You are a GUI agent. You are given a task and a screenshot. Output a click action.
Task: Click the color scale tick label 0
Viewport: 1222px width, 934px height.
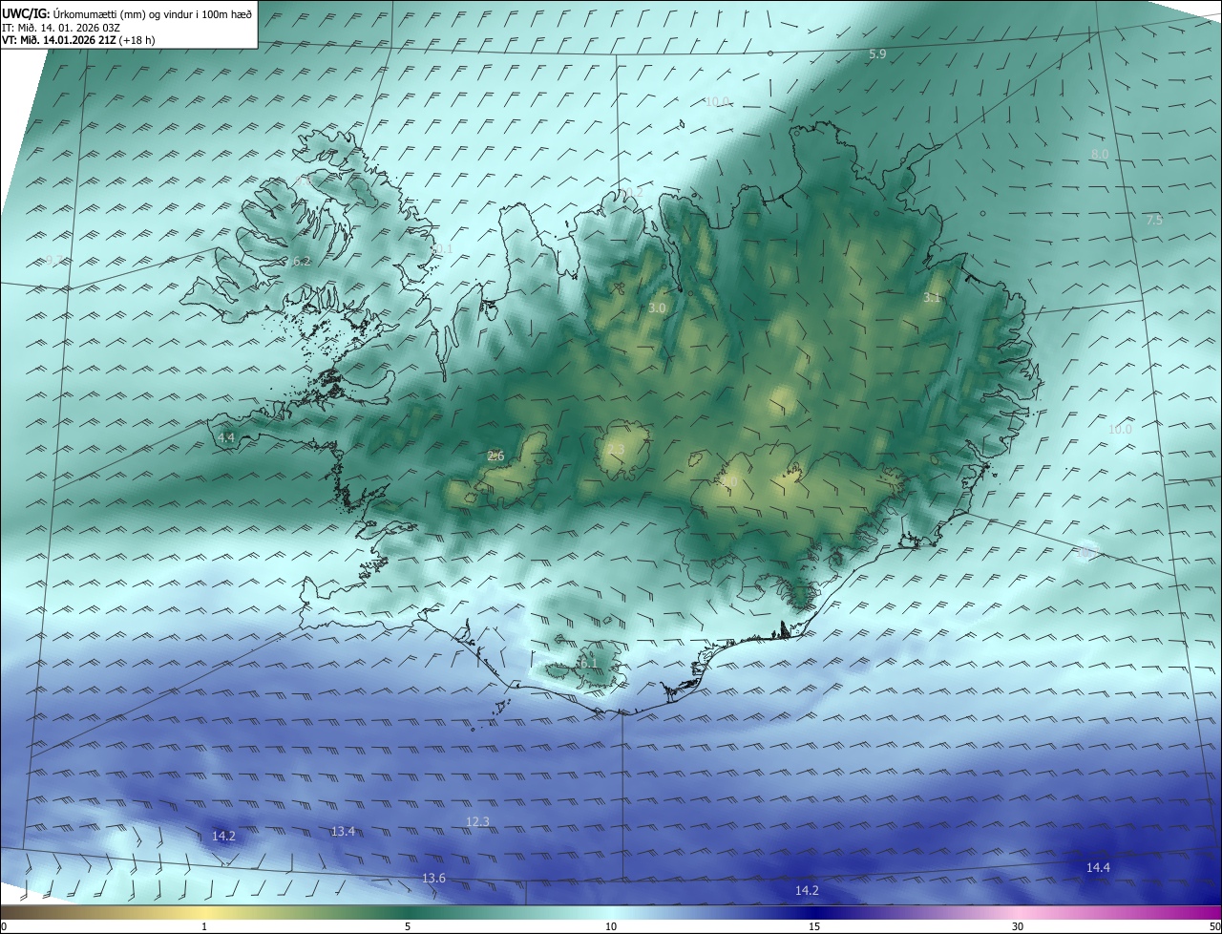tap(4, 926)
